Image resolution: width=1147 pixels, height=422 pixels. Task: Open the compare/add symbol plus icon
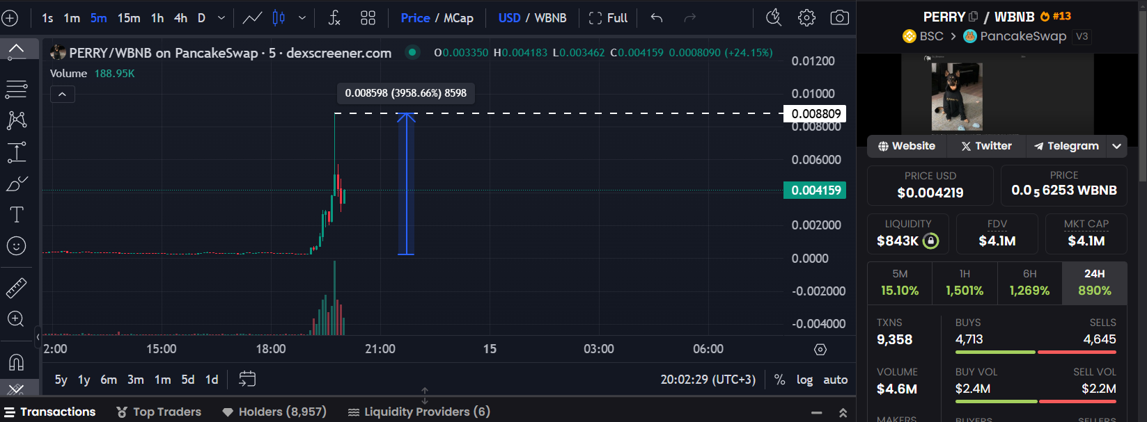coord(10,18)
